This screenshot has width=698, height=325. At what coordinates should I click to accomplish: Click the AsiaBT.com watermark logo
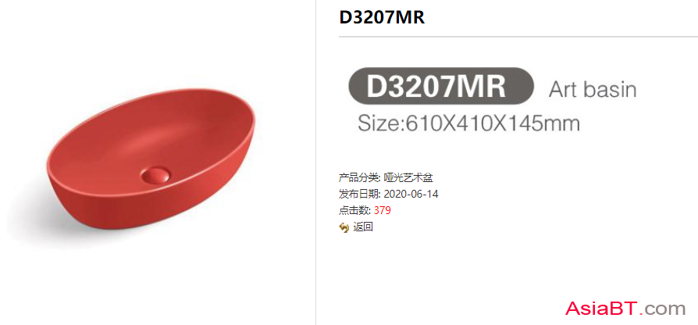(625, 308)
